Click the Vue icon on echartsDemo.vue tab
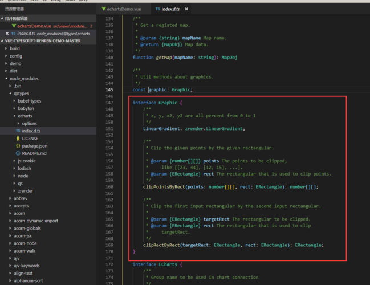 (x=103, y=10)
